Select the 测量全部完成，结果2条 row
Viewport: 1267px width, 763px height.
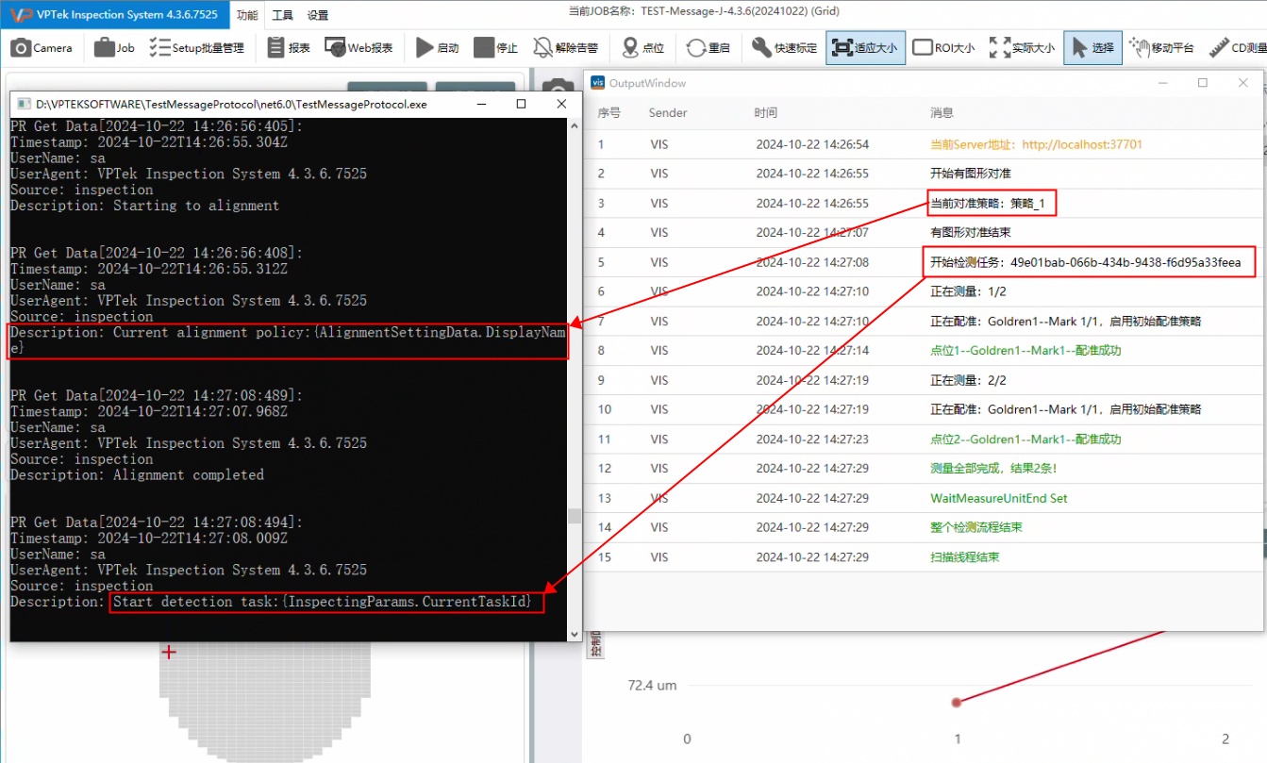(923, 469)
